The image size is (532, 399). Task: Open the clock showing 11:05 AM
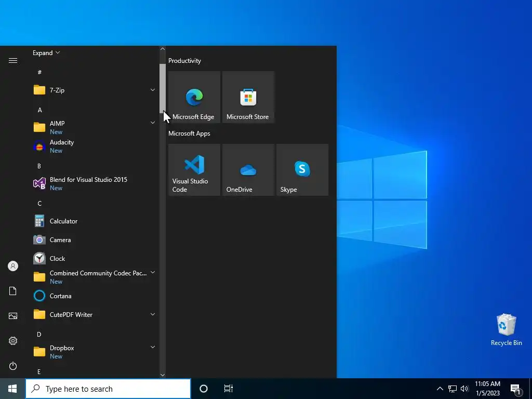(487, 389)
